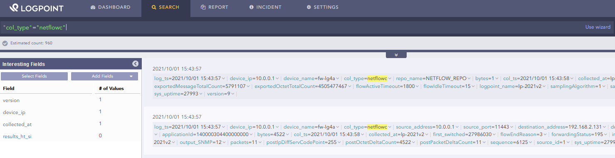
Task: Click the Logpoint logo icon
Action: coord(14,7)
